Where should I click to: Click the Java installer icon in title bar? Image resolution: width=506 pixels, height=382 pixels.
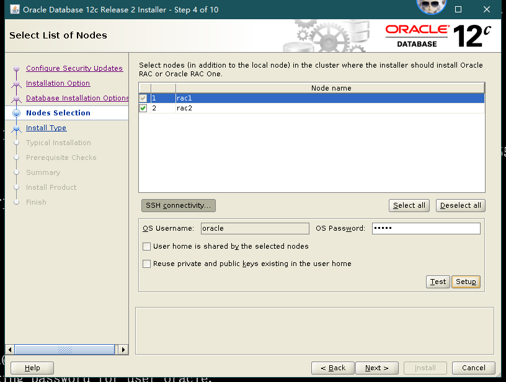(14, 9)
